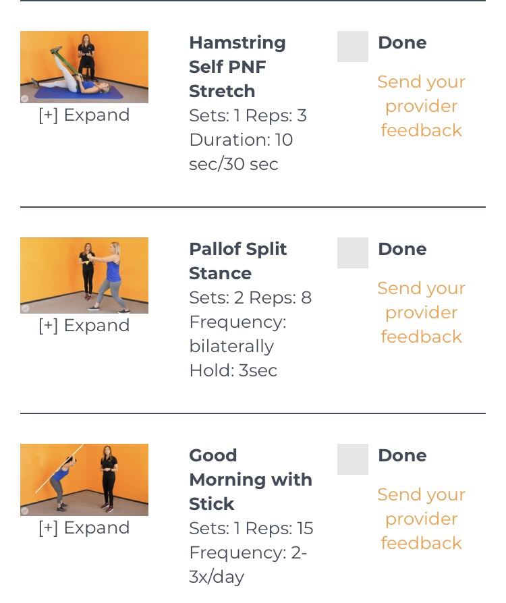Open the Hamstring Self PNF Stretch video thumbnail
The height and width of the screenshot is (603, 506).
(84, 67)
